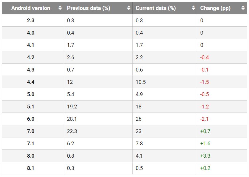Click the 8.0 version cell

tap(31, 156)
